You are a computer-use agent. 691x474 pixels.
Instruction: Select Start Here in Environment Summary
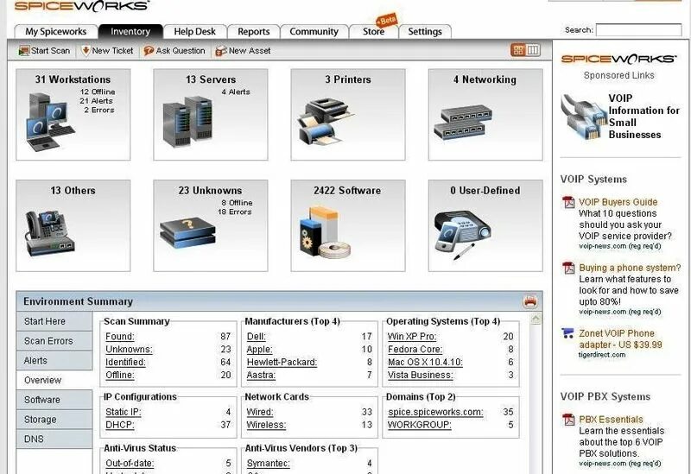pos(54,321)
